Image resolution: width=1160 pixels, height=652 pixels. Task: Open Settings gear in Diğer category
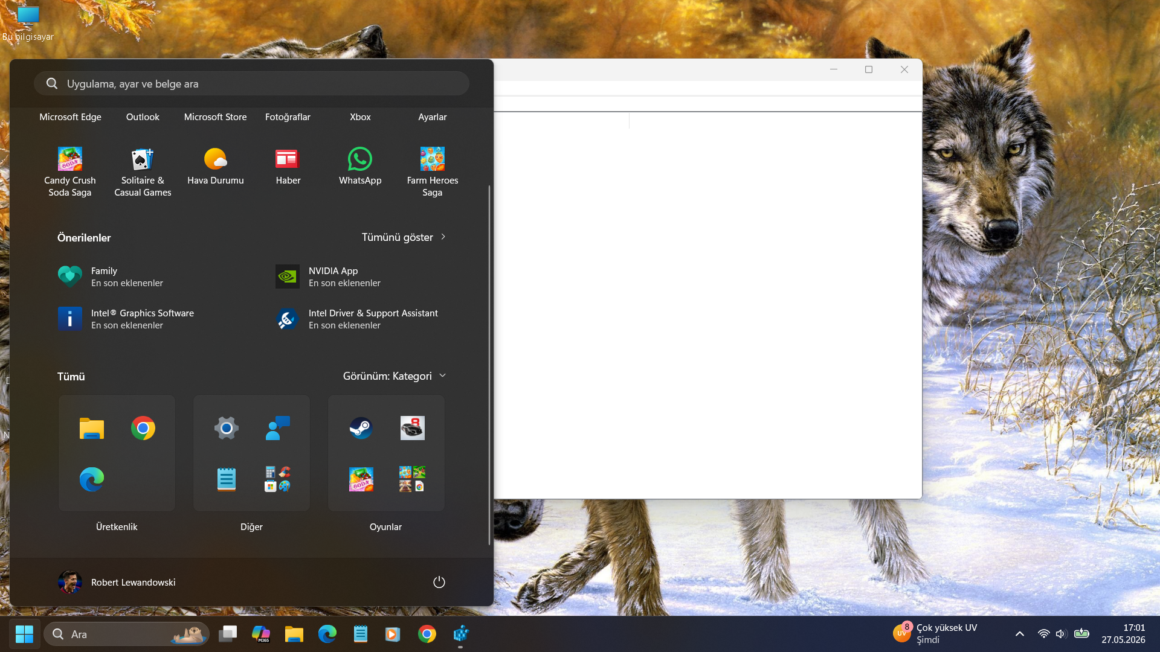click(227, 428)
